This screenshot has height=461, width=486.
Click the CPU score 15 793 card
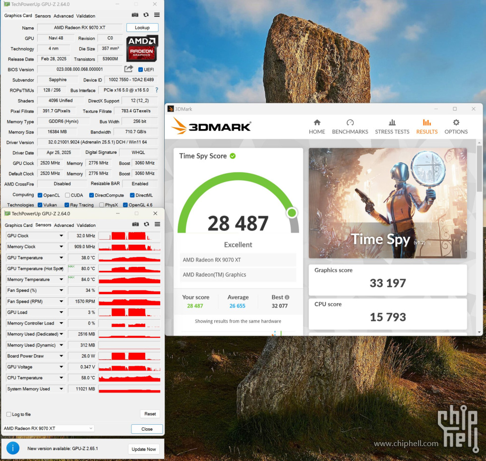coord(388,314)
